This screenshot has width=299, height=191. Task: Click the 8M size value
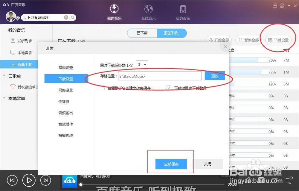[286, 84]
